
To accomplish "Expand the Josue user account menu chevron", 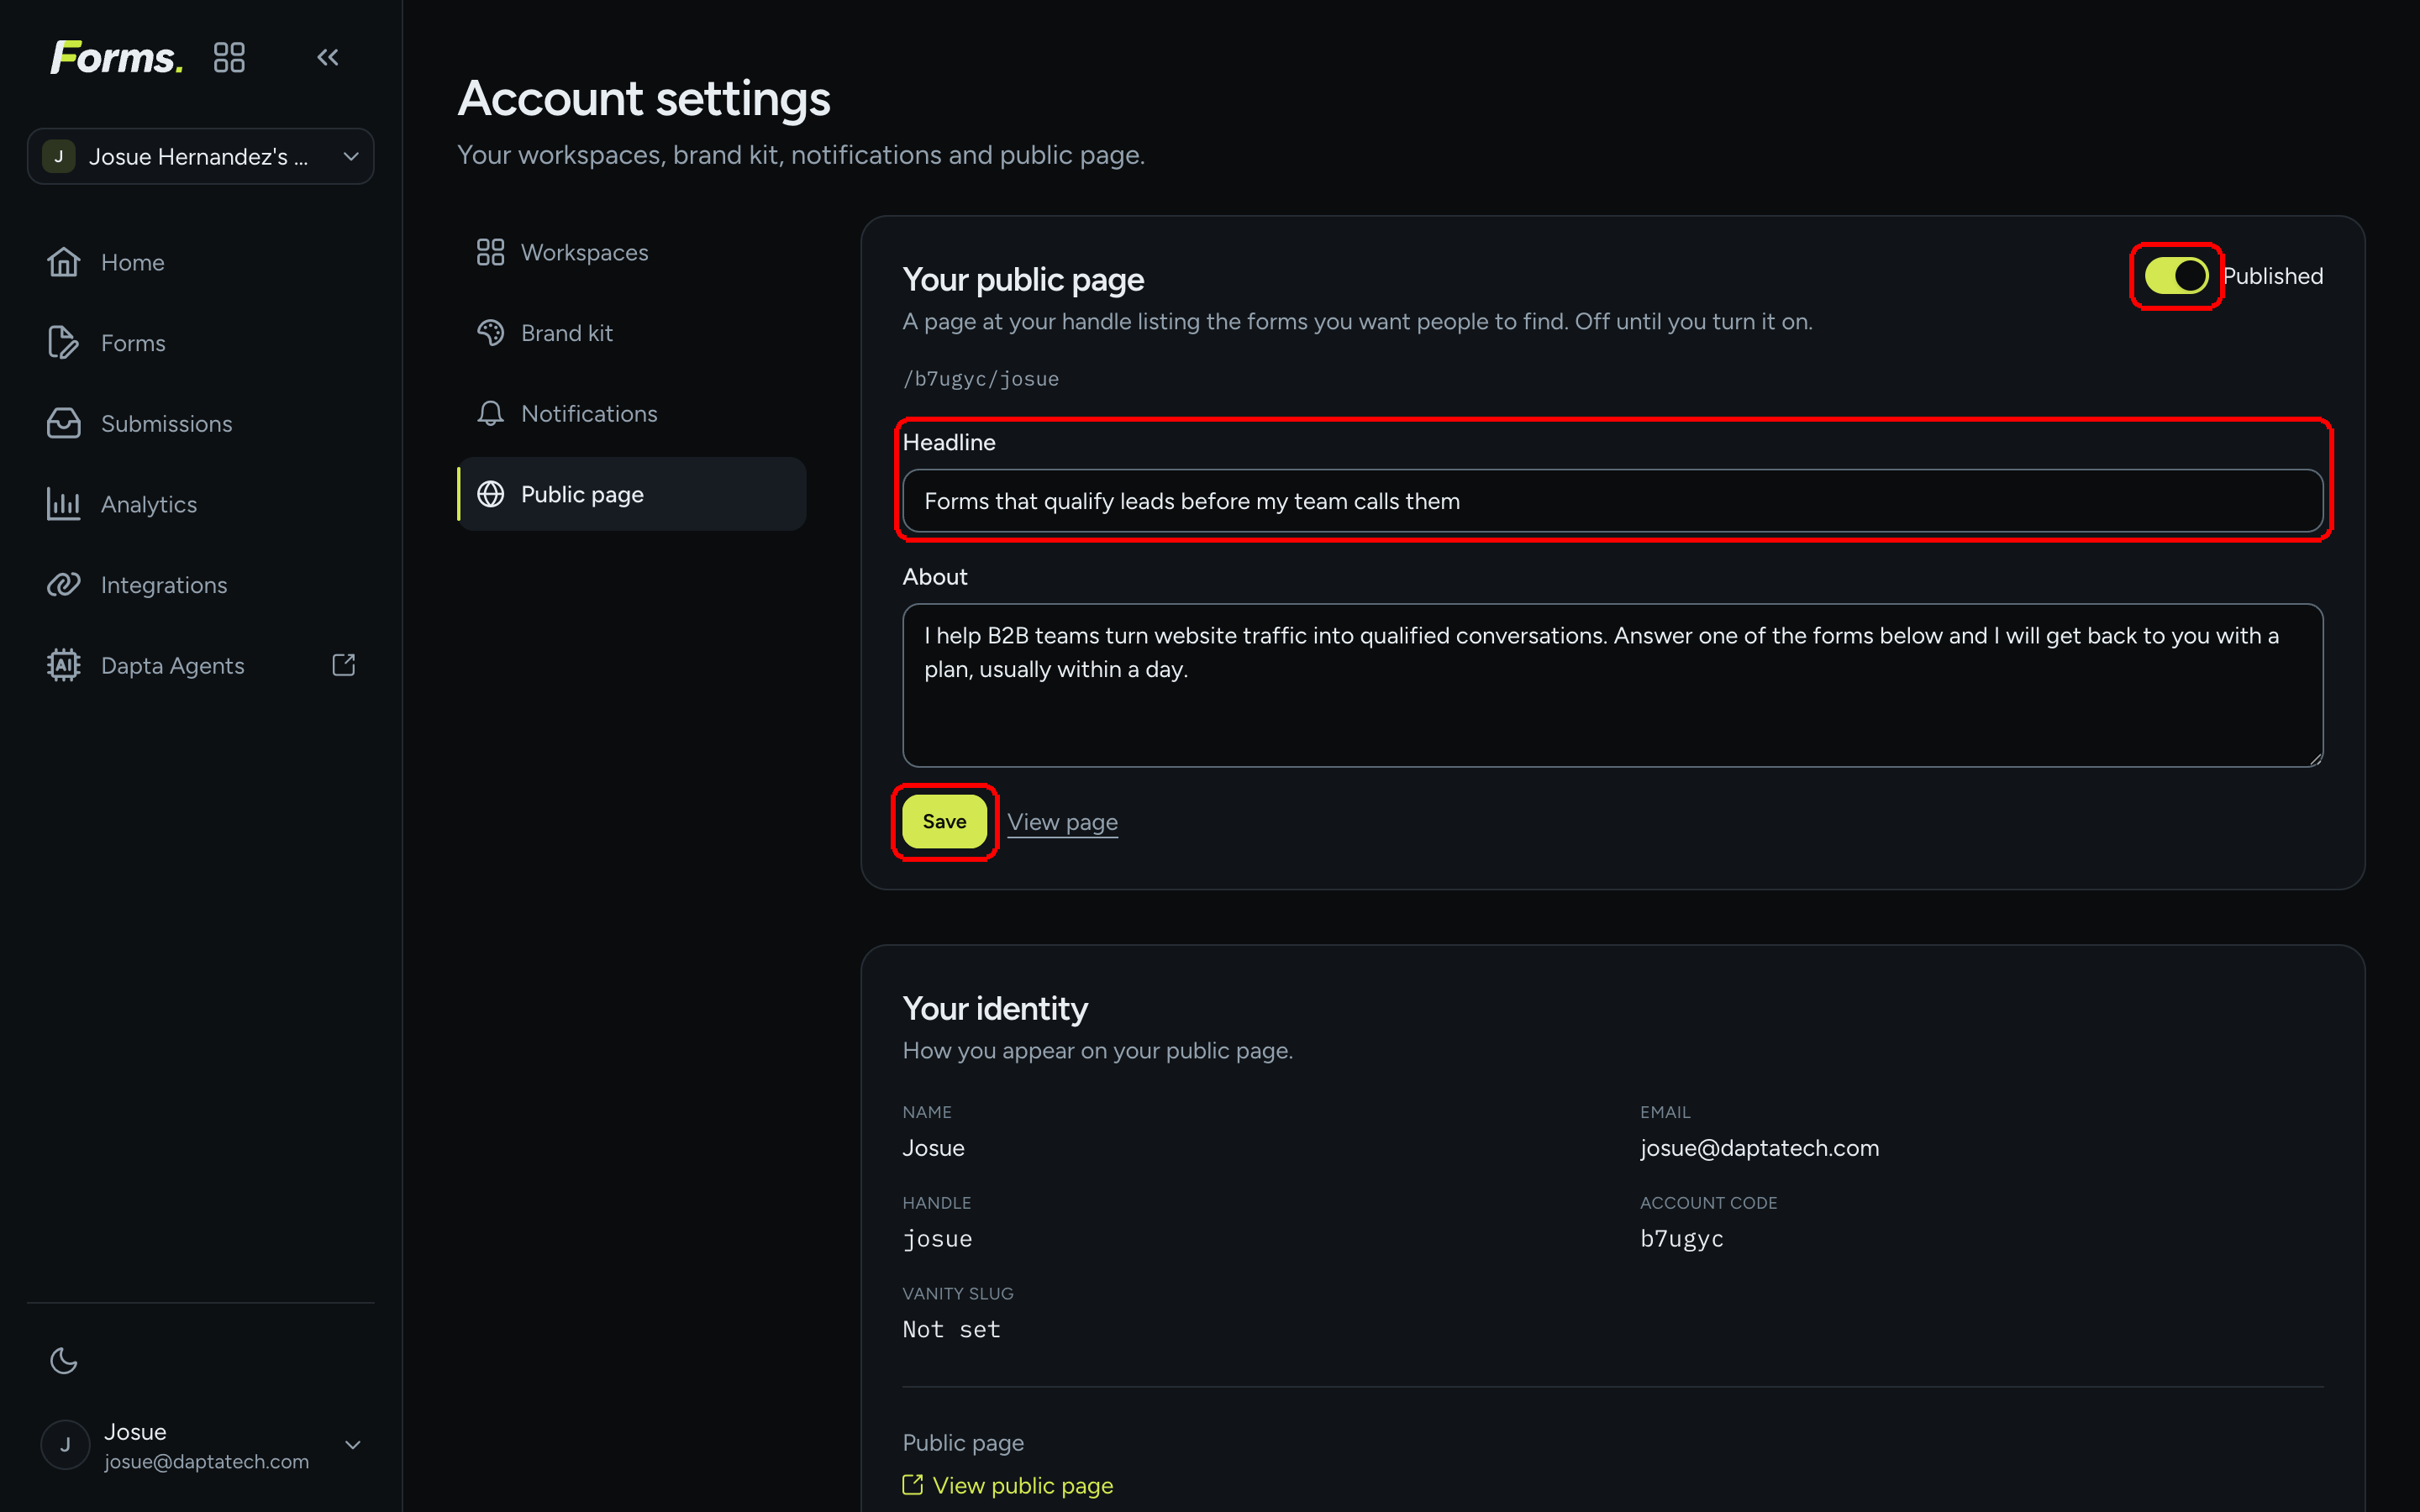I will tap(353, 1445).
